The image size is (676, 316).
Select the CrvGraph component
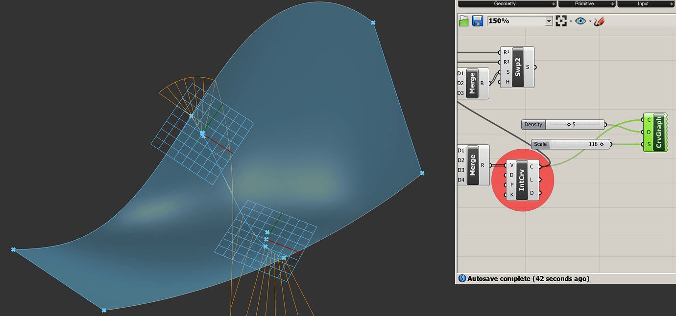(x=657, y=132)
